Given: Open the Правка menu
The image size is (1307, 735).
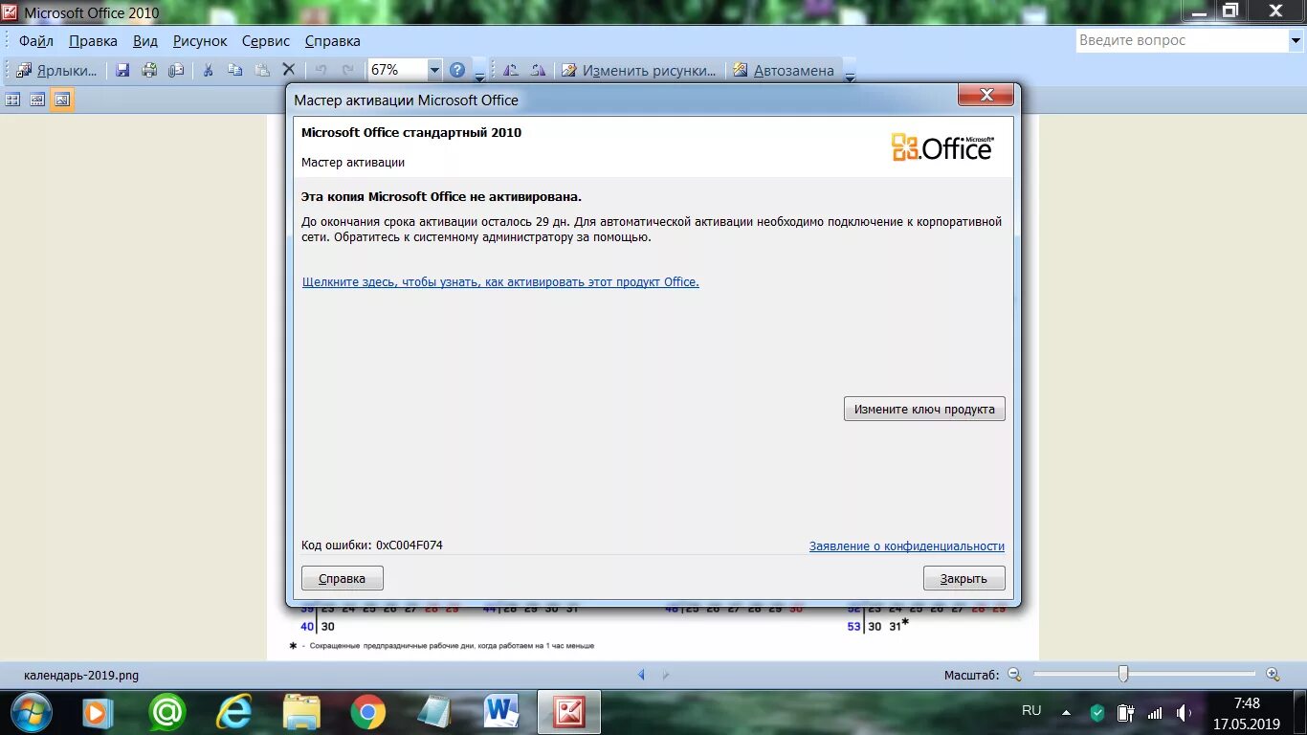Looking at the screenshot, I should coord(93,41).
